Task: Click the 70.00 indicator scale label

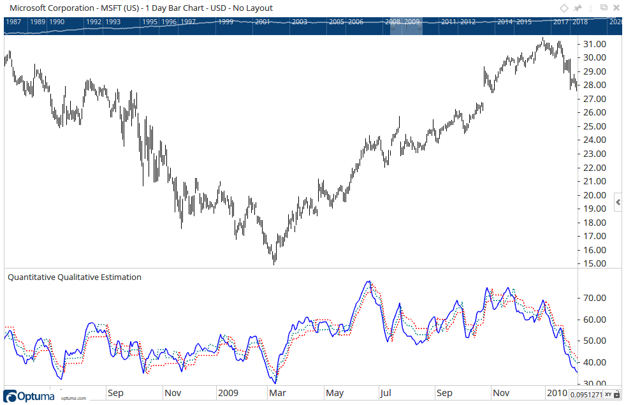Action: [595, 298]
